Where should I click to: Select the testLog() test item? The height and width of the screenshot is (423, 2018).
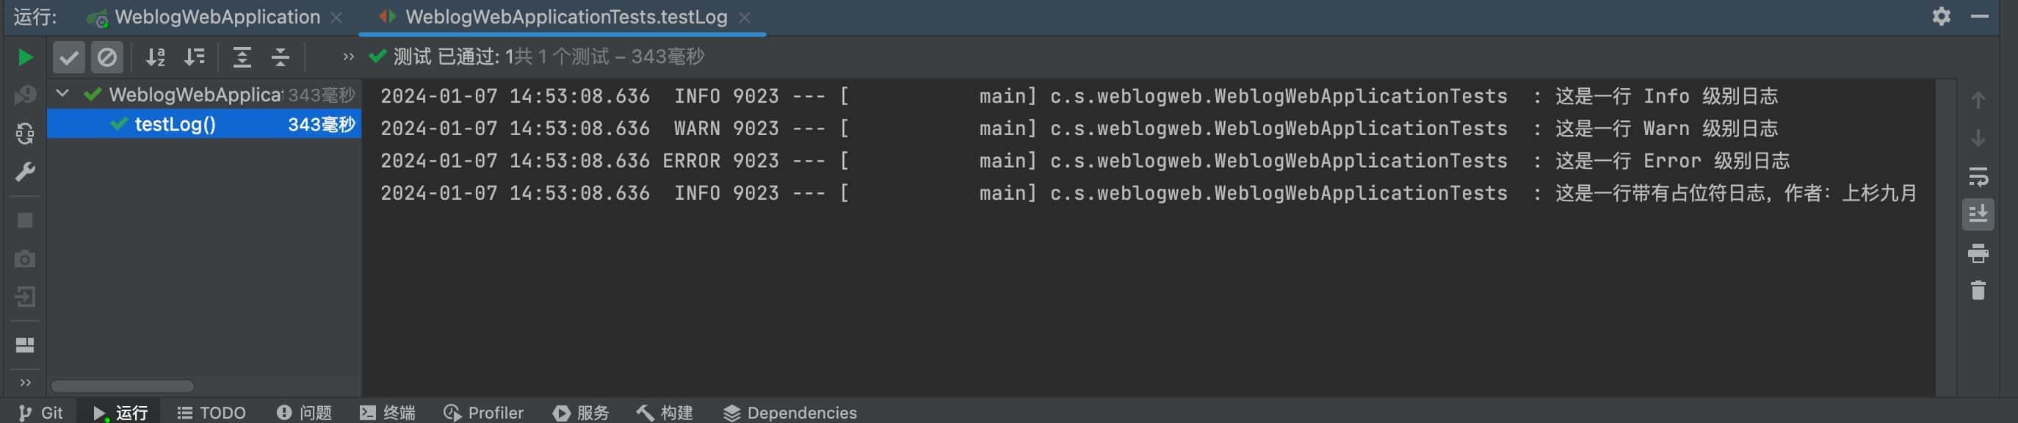point(203,125)
